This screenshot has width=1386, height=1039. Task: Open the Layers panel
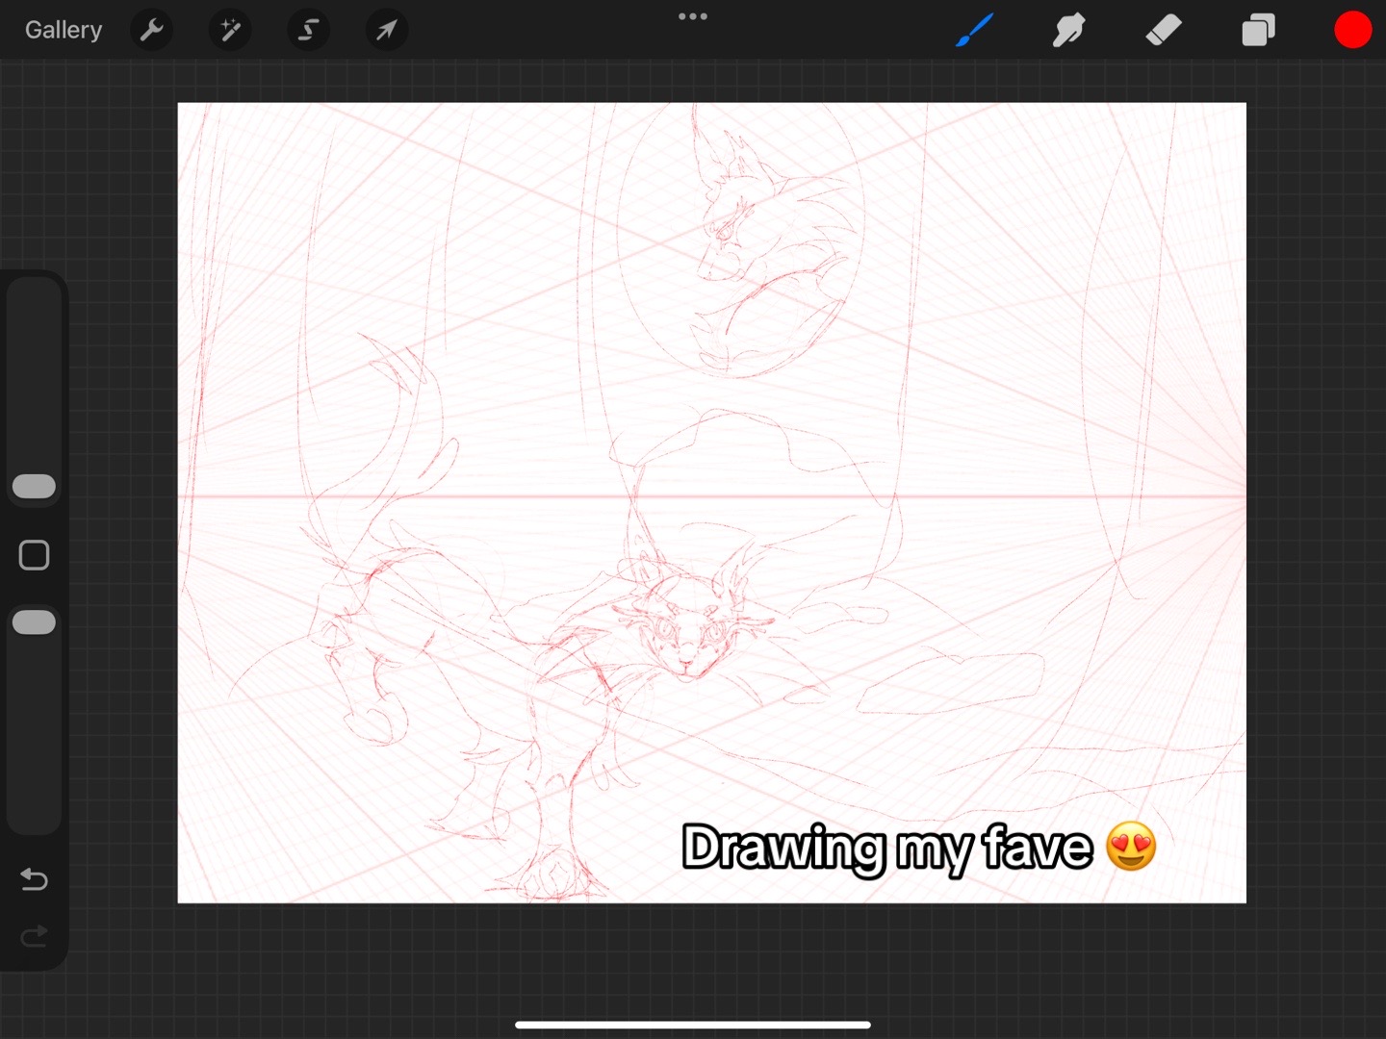pos(1258,30)
